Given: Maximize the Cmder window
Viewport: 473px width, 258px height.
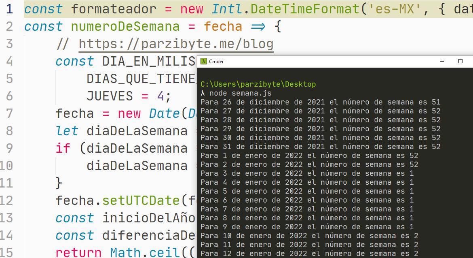Looking at the screenshot, I should click(460, 61).
